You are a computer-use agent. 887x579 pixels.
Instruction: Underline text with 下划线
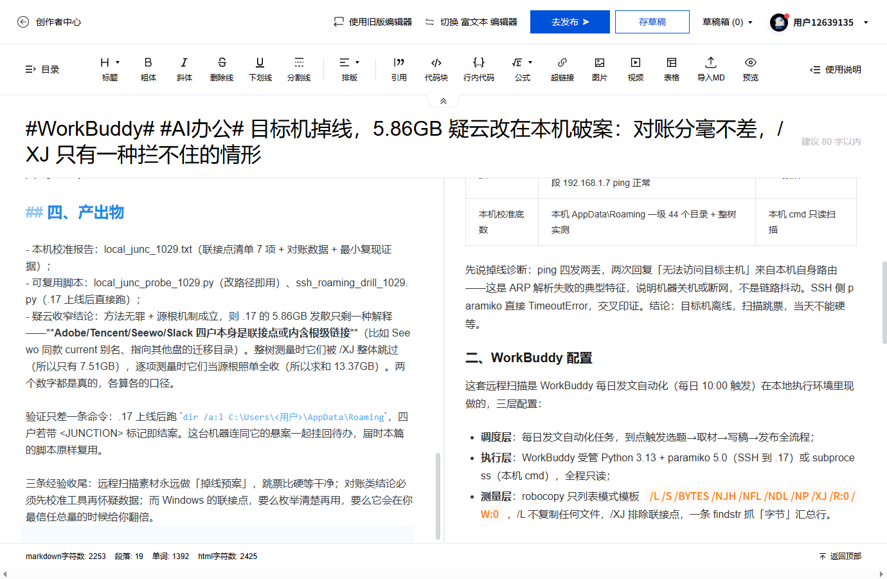click(260, 69)
